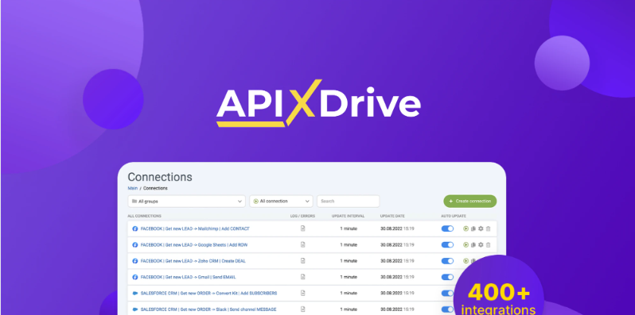Delete the Mailchimp Add CONTACT connection with trash icon
This screenshot has width=635, height=315.
coord(488,229)
